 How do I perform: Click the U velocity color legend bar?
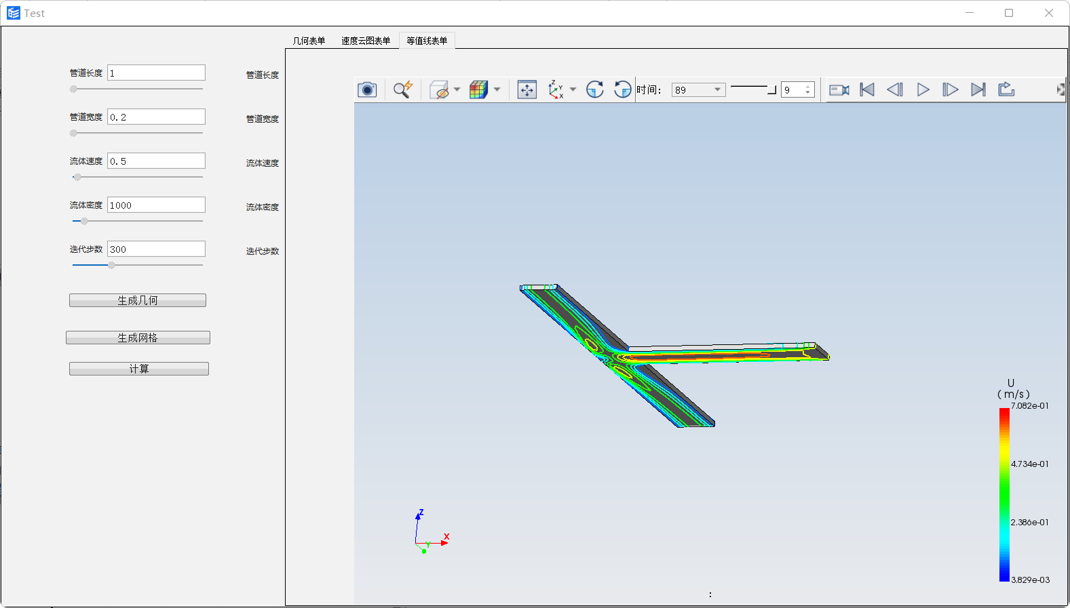click(x=1004, y=494)
